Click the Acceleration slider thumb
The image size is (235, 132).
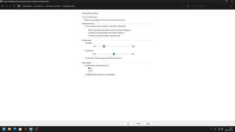tap(114, 54)
